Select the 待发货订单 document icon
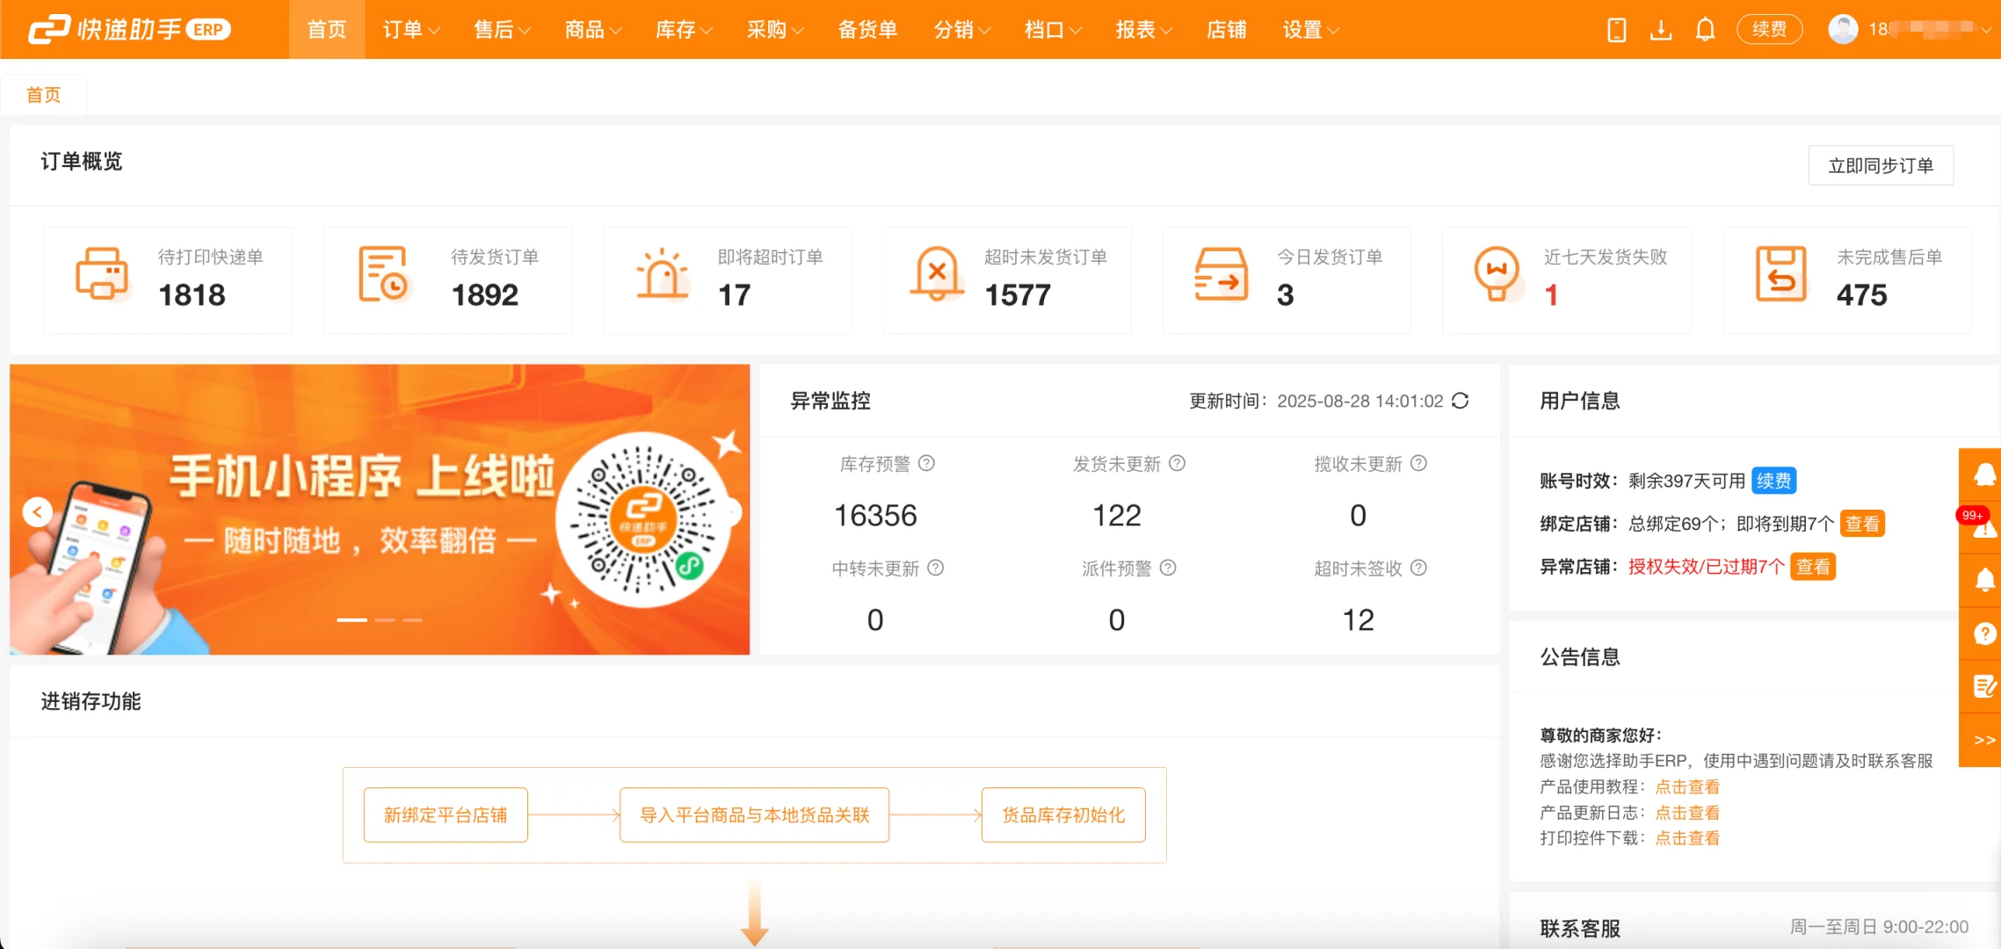 coord(381,275)
